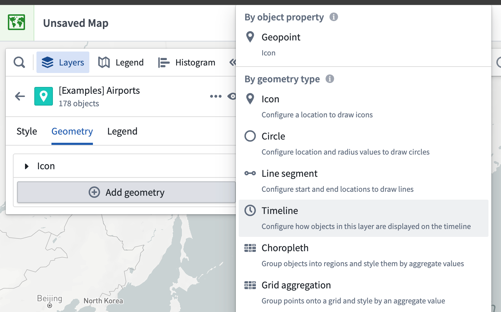Collapse the side panel with double chevron
The width and height of the screenshot is (501, 312).
tap(233, 62)
